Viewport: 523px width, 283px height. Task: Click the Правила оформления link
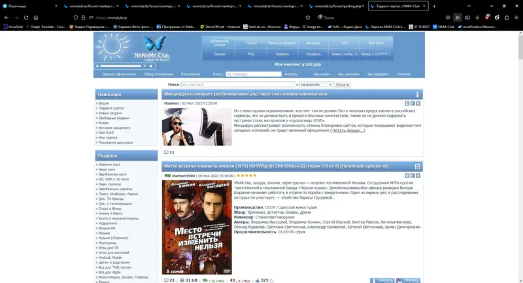tap(119, 75)
